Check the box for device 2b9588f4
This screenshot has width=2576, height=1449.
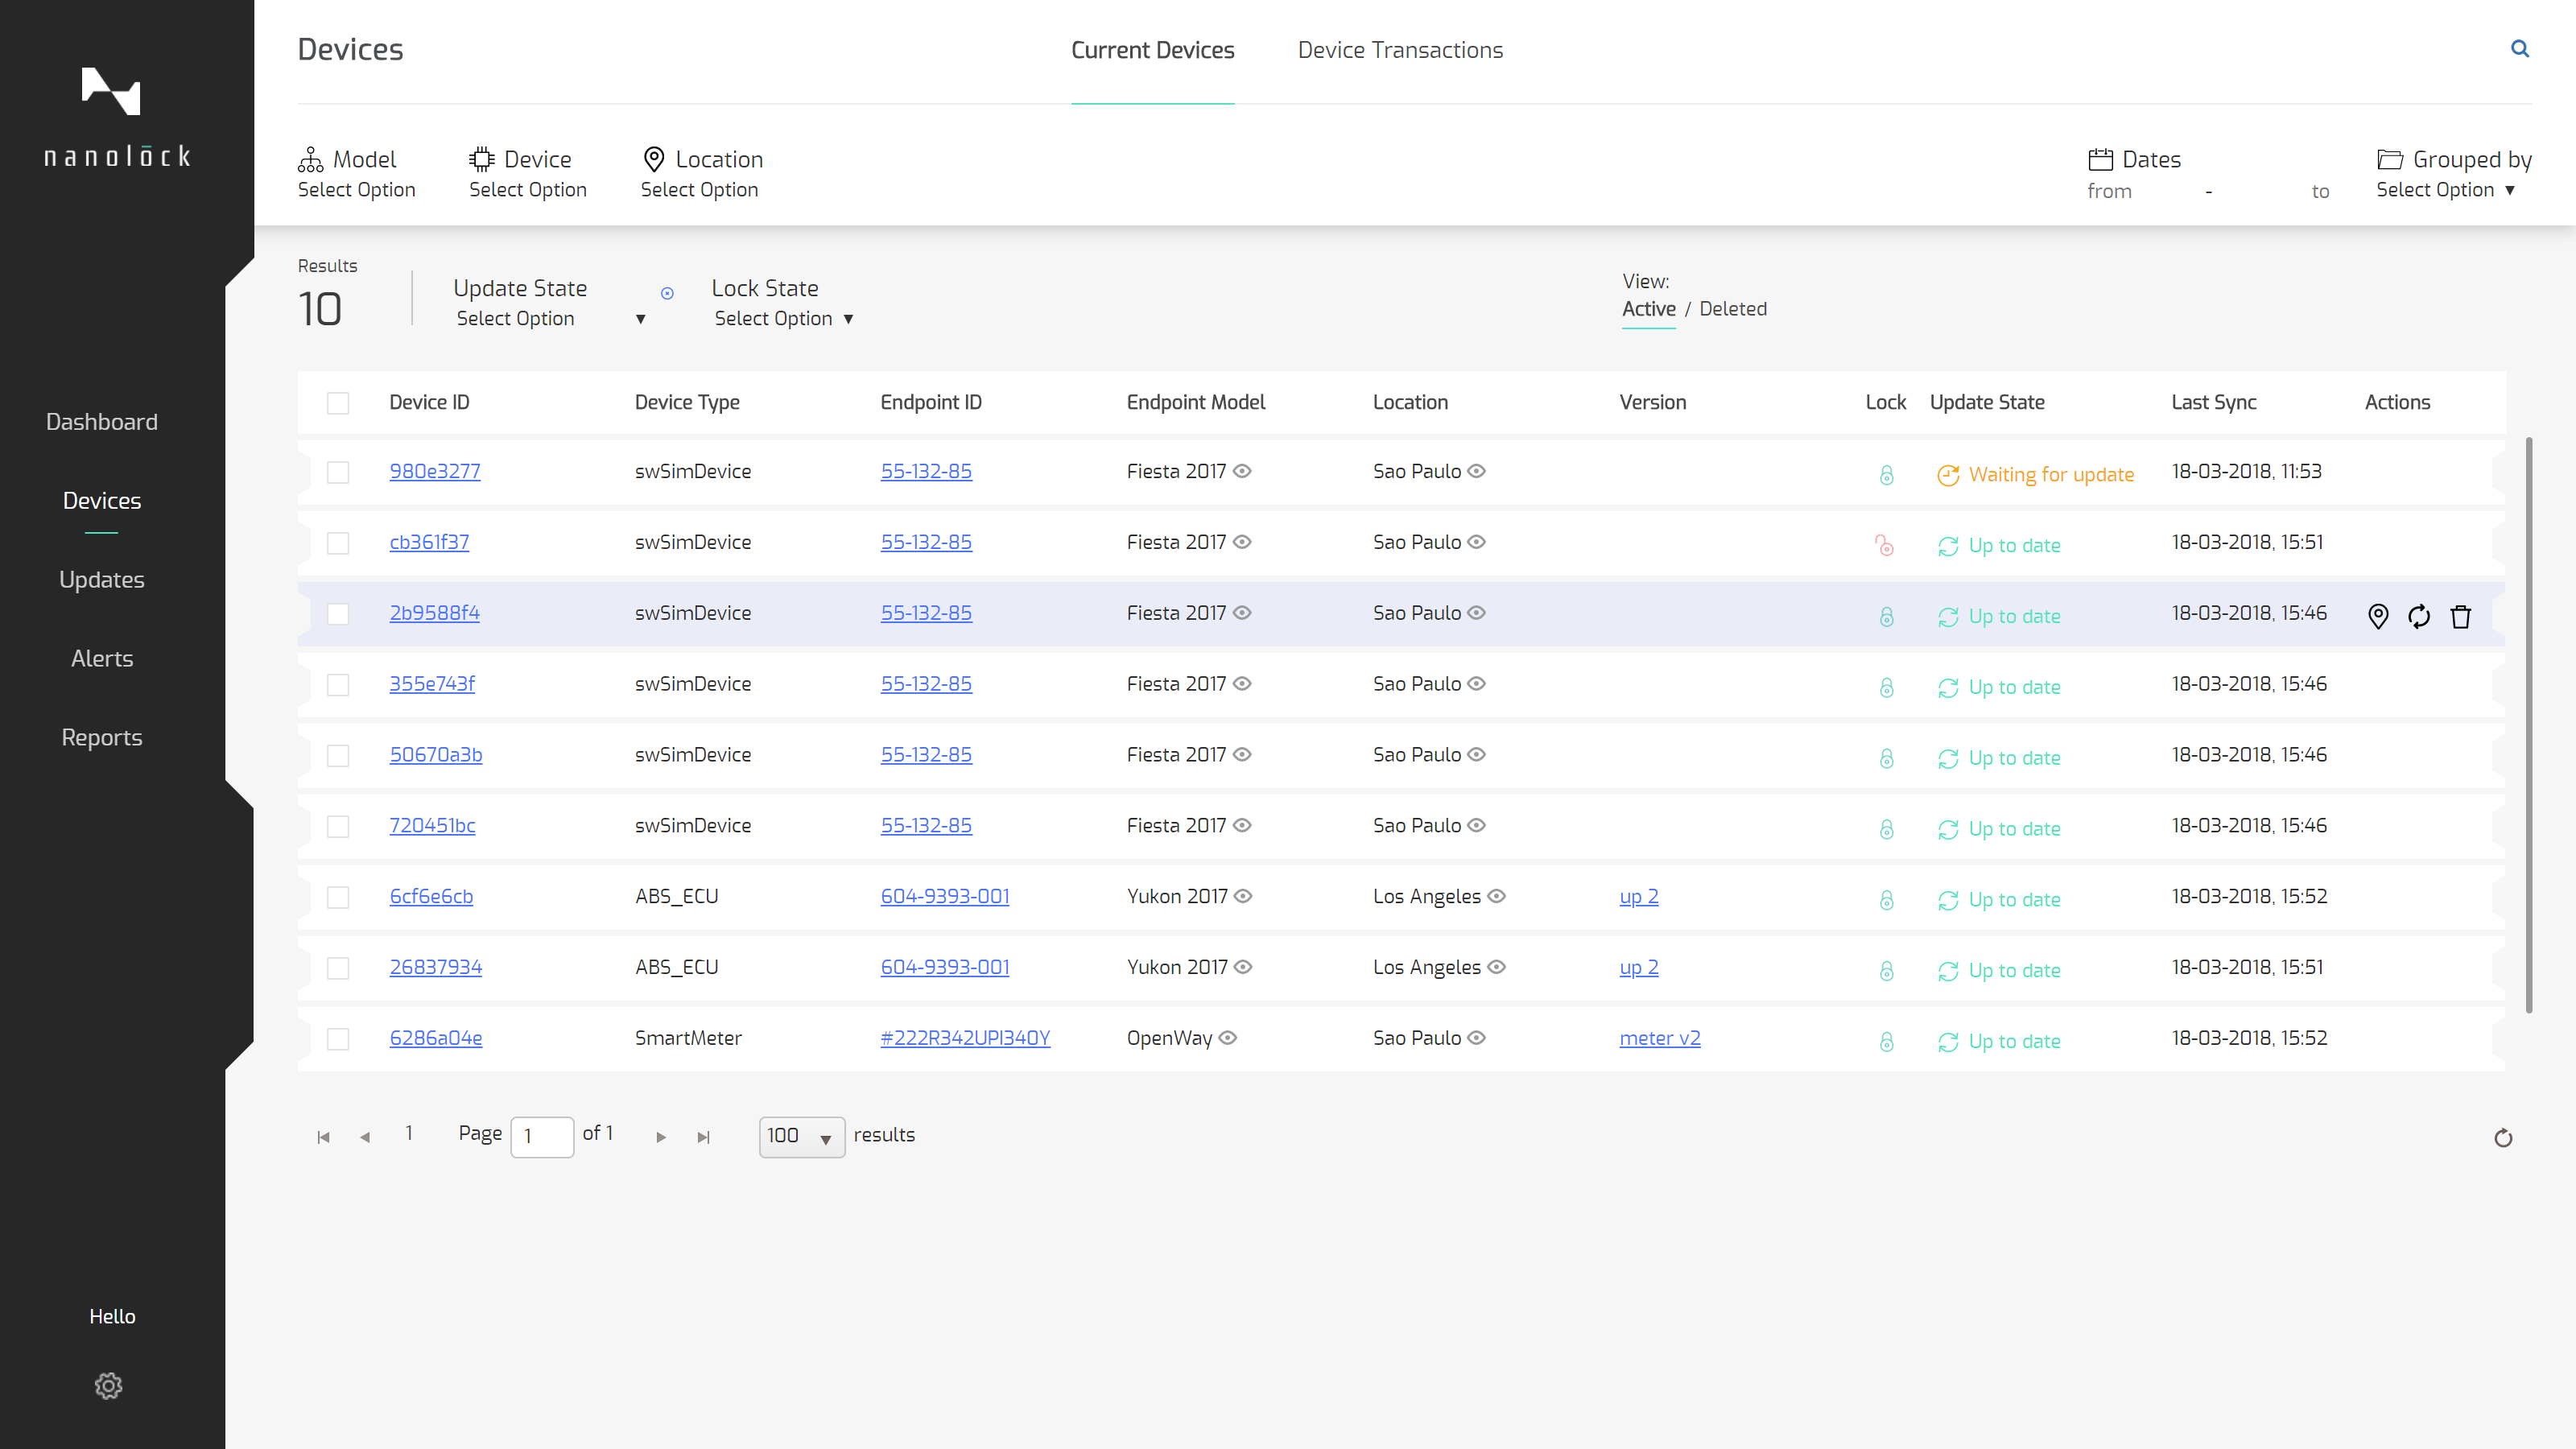click(x=338, y=614)
